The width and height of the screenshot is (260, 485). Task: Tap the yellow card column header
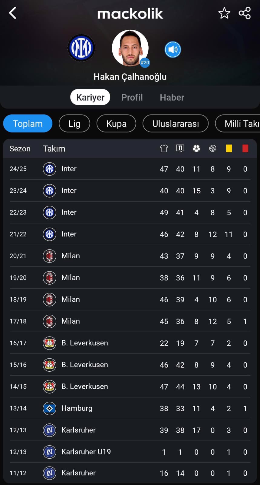point(229,148)
